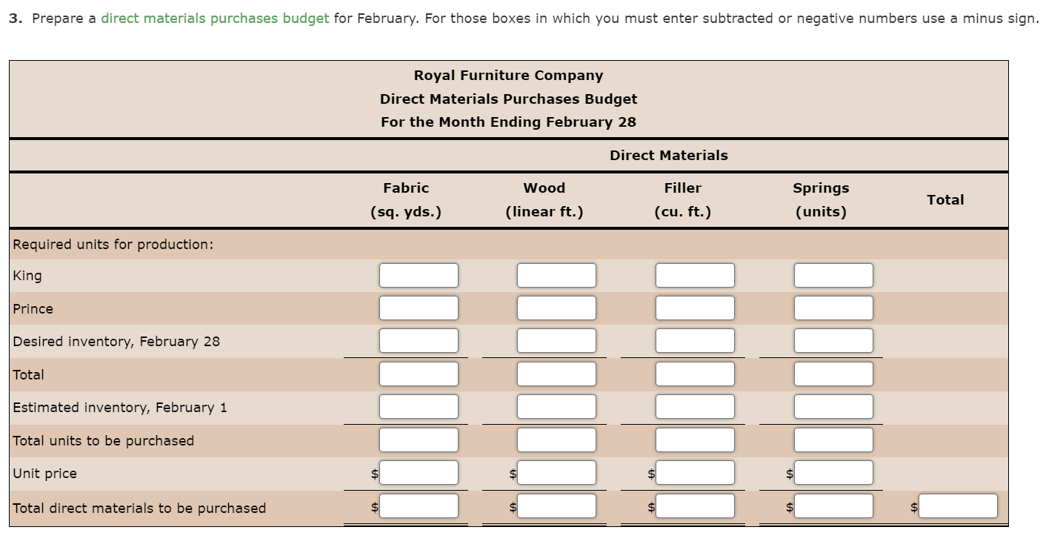
Task: Select the Prince row Springs input box
Action: pos(833,307)
